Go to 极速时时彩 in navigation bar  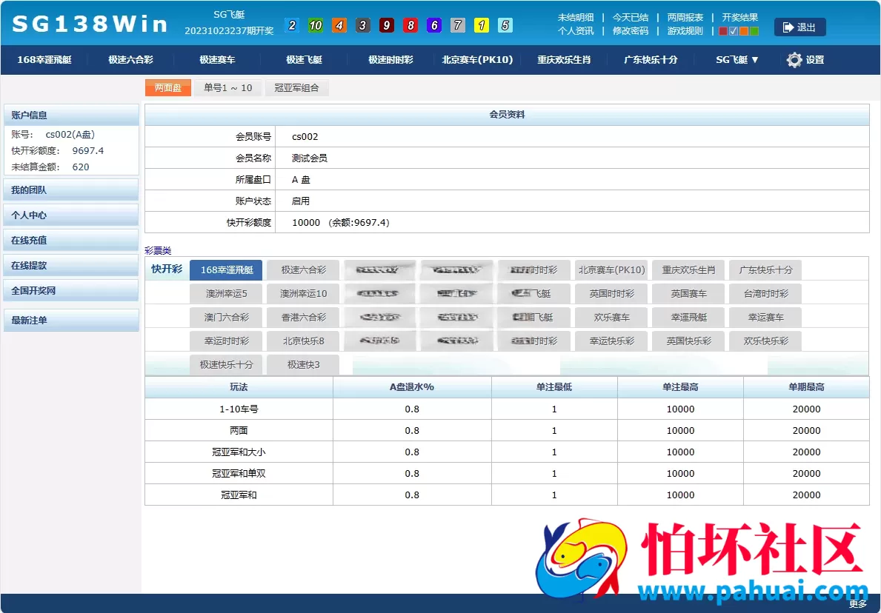click(x=390, y=59)
